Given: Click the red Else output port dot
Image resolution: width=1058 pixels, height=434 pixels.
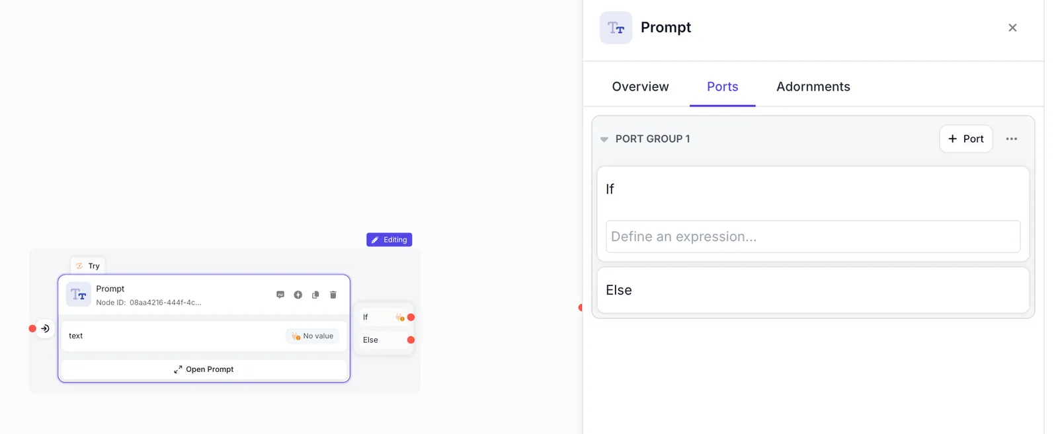Looking at the screenshot, I should 411,340.
